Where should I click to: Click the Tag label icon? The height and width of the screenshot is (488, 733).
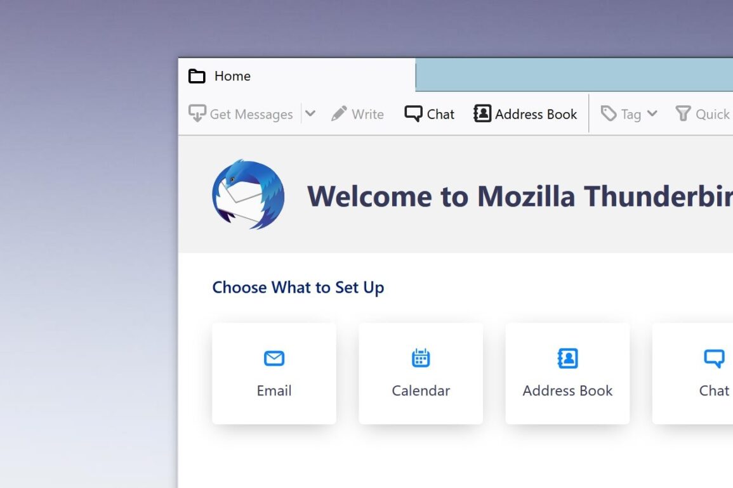(608, 113)
